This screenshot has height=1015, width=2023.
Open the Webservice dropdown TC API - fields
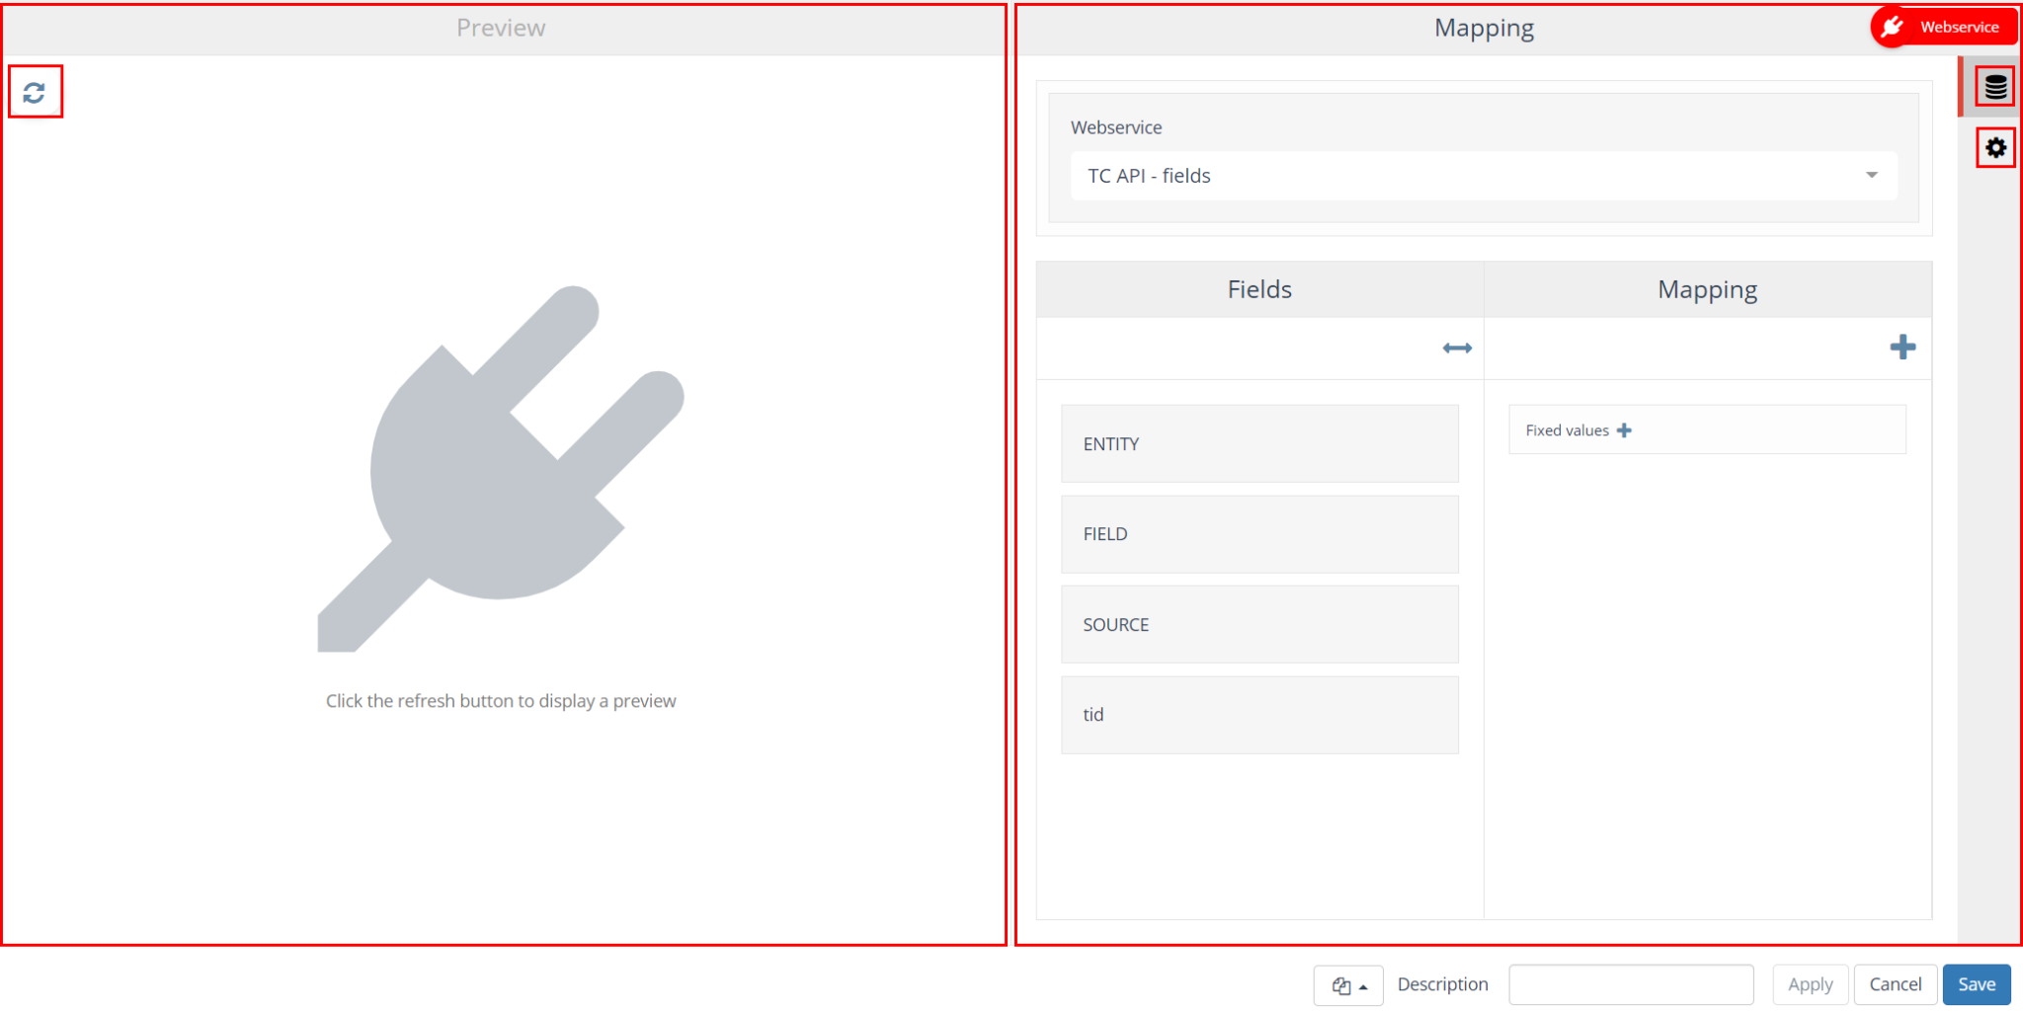(x=1484, y=176)
